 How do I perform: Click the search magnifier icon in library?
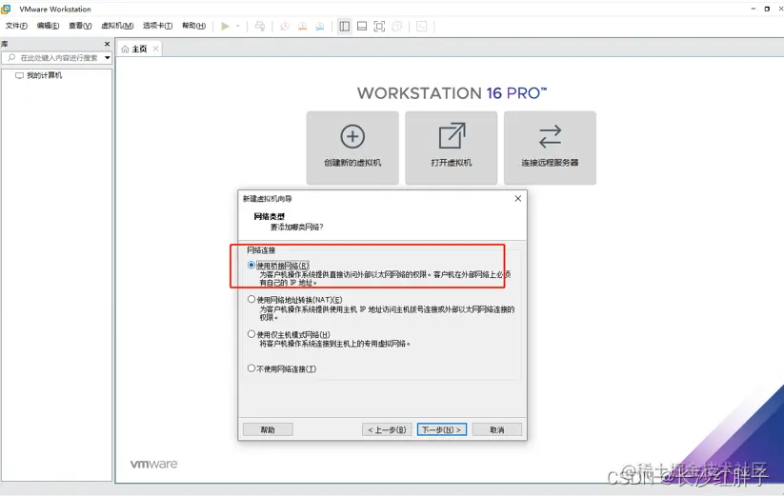pyautogui.click(x=11, y=57)
